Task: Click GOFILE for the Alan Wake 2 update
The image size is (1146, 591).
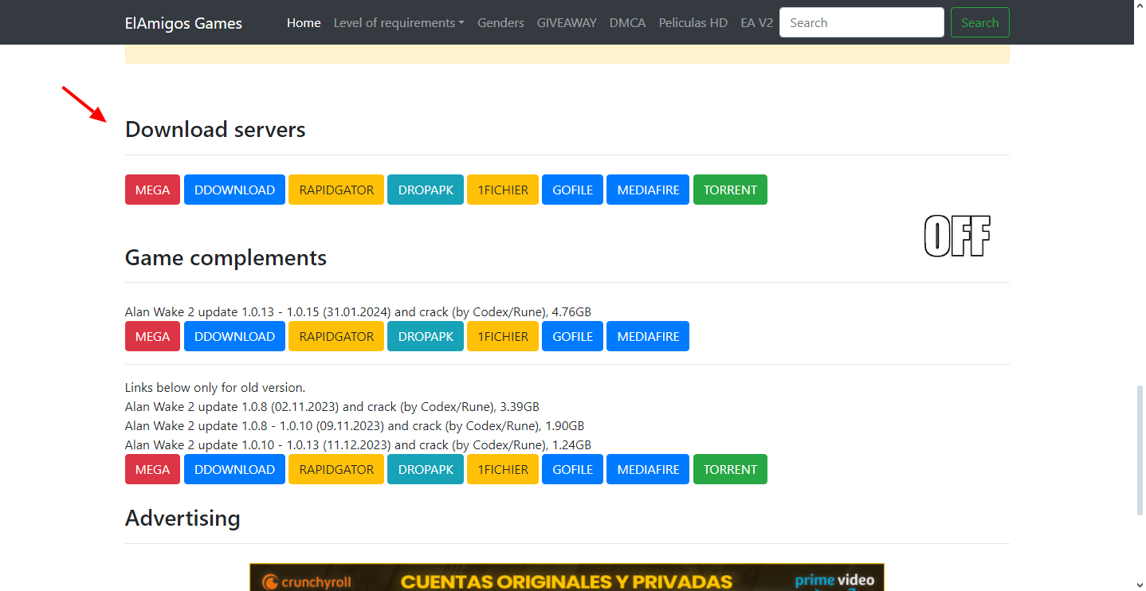Action: pyautogui.click(x=572, y=336)
